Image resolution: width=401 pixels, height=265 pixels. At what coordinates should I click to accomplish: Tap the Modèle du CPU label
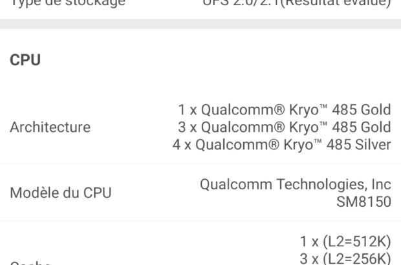point(60,193)
